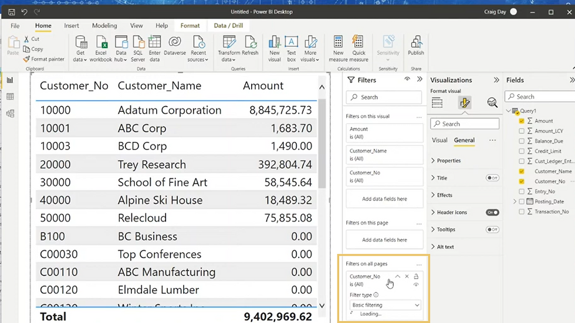Open the Analytics magnifier icon in Visualizations
Screen dimensions: 575x323
pyautogui.click(x=492, y=103)
